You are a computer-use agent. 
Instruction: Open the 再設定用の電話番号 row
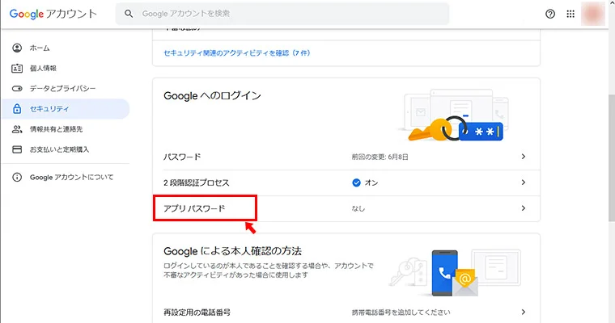(x=346, y=312)
